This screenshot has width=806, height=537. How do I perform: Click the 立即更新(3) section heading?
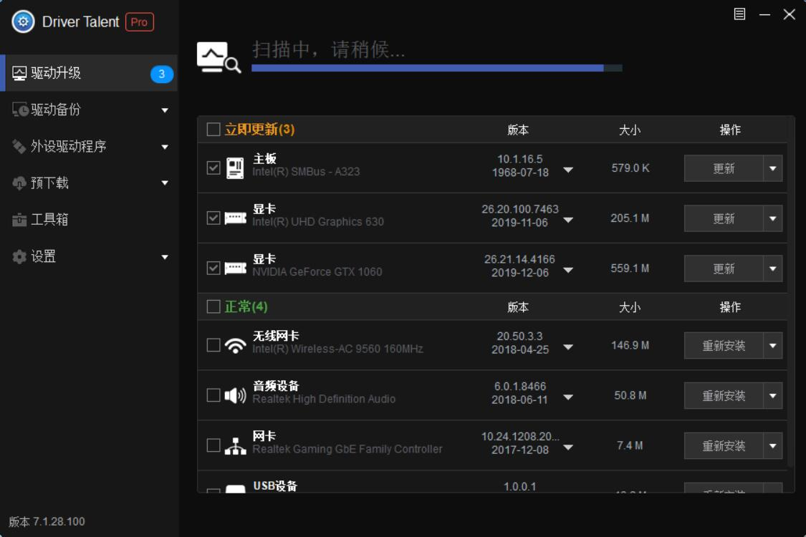(259, 129)
